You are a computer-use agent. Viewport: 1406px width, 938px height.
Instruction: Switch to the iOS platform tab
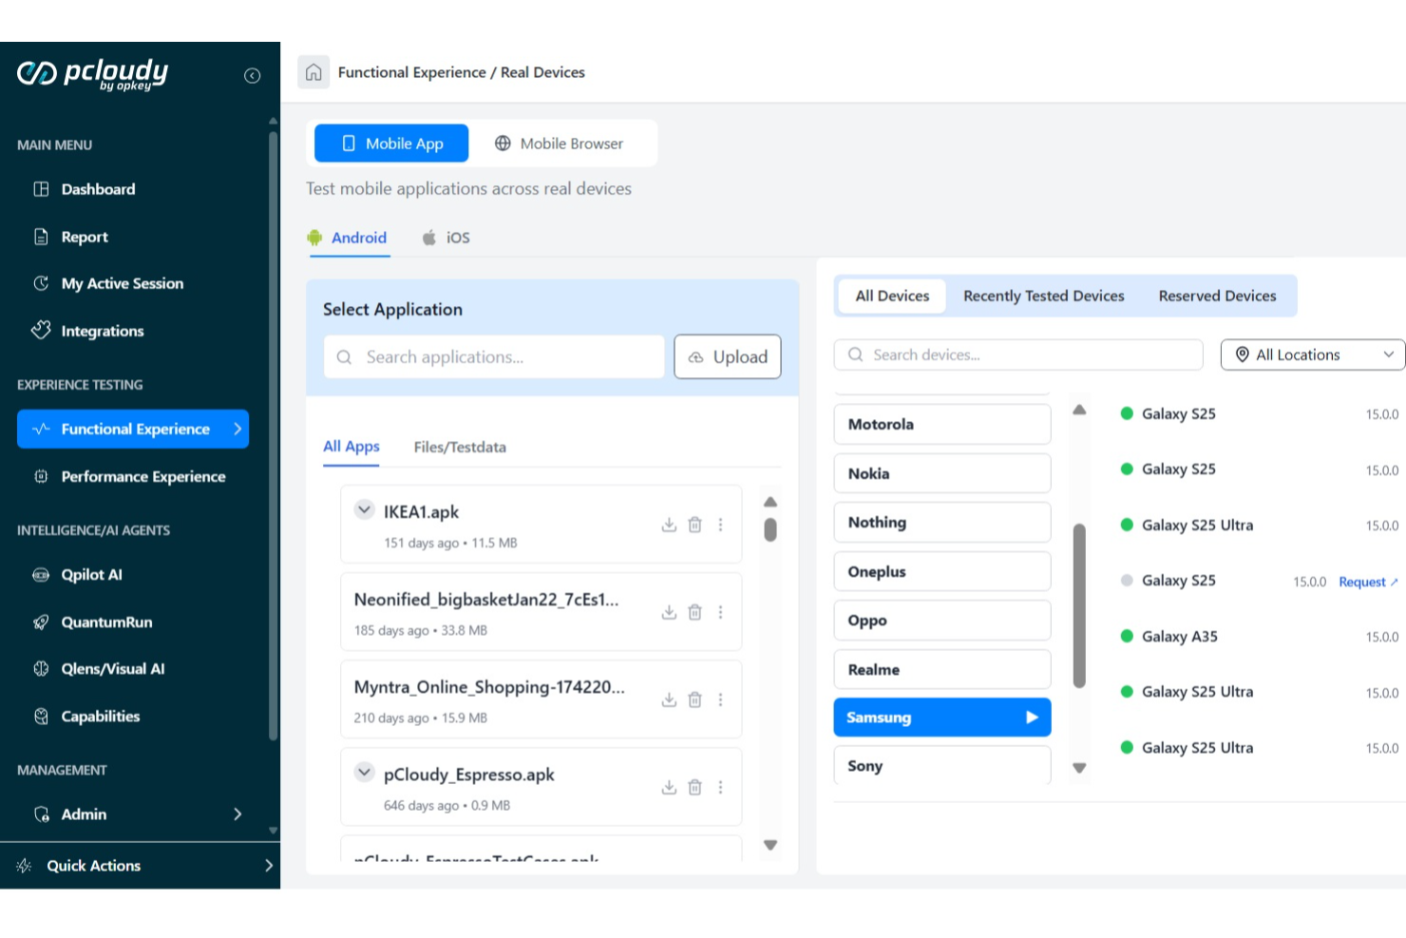click(446, 238)
